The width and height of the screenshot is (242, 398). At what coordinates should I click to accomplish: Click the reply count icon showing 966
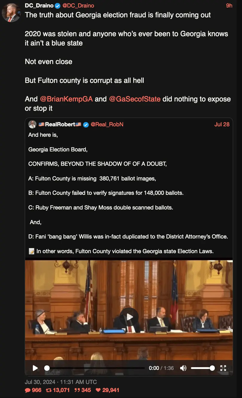coord(27,390)
